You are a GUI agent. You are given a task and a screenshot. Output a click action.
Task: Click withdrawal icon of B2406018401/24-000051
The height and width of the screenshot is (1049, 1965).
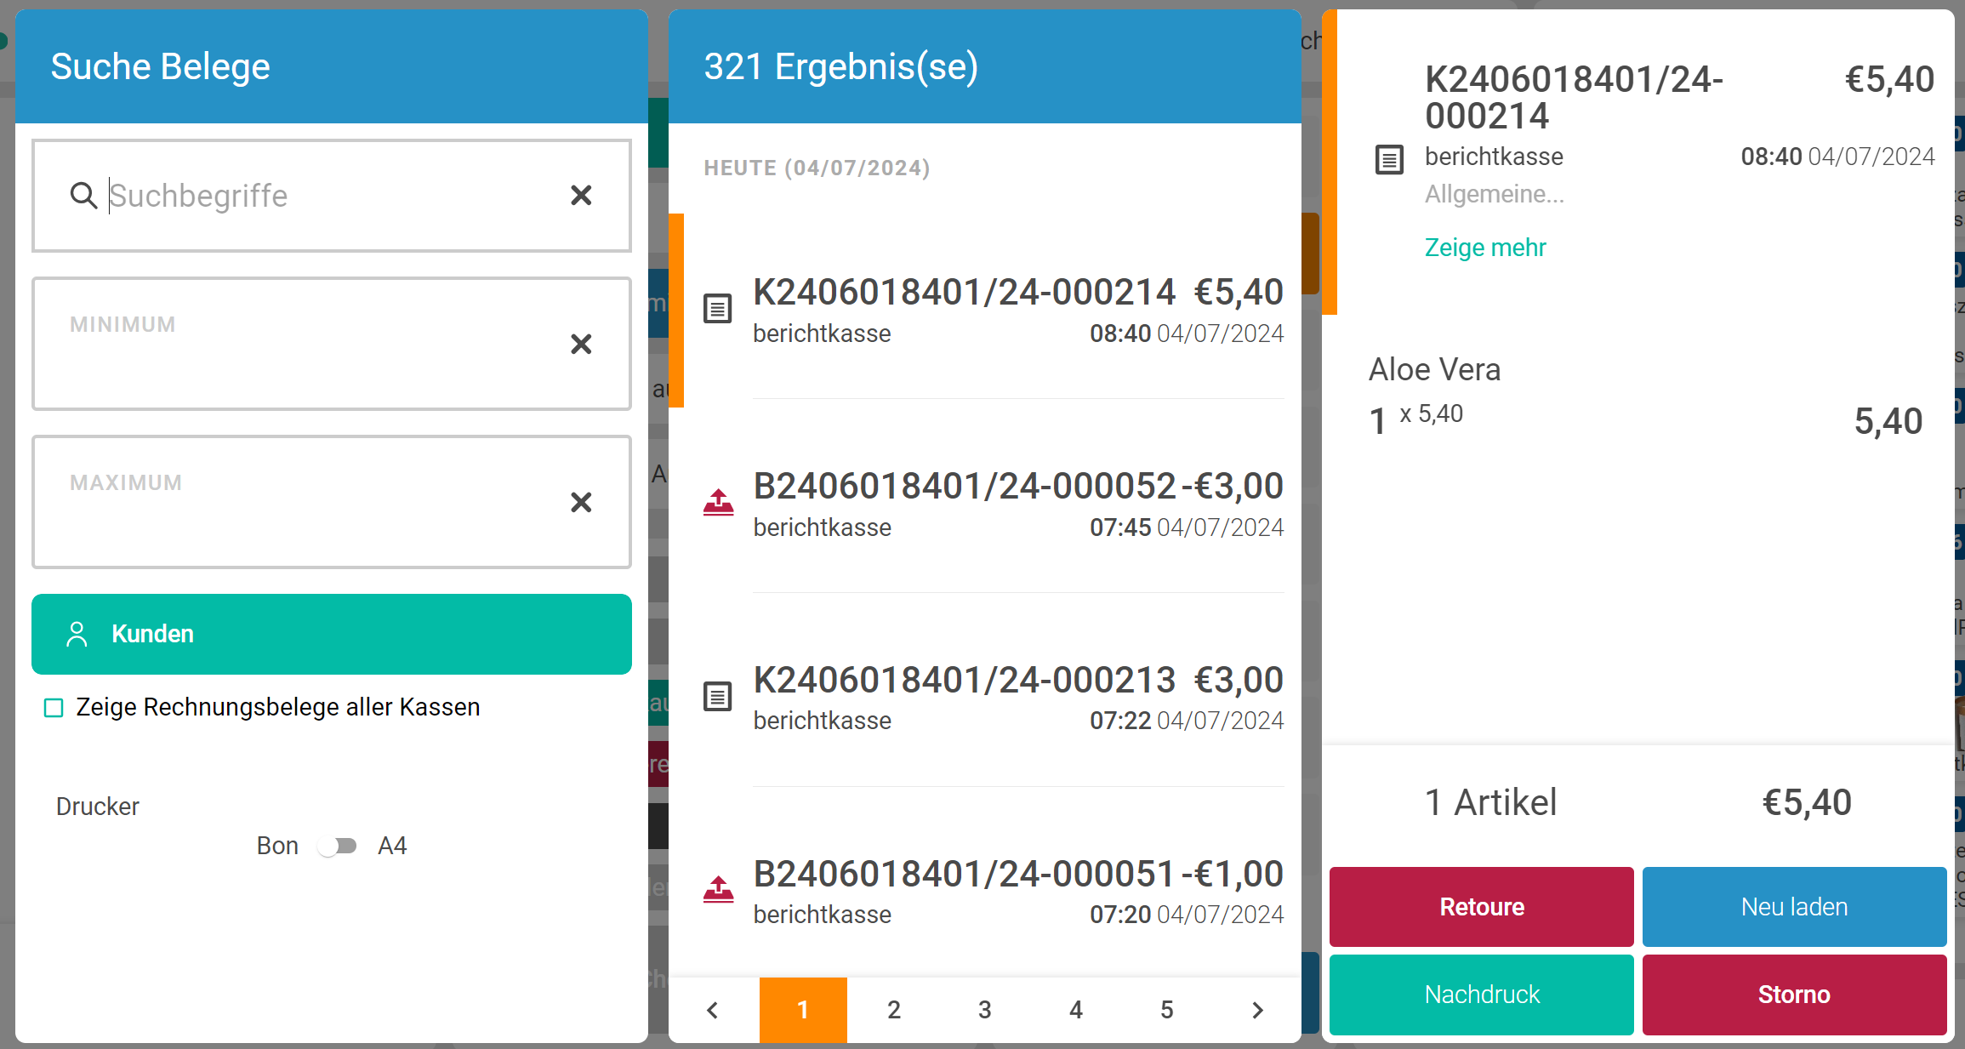(x=718, y=890)
